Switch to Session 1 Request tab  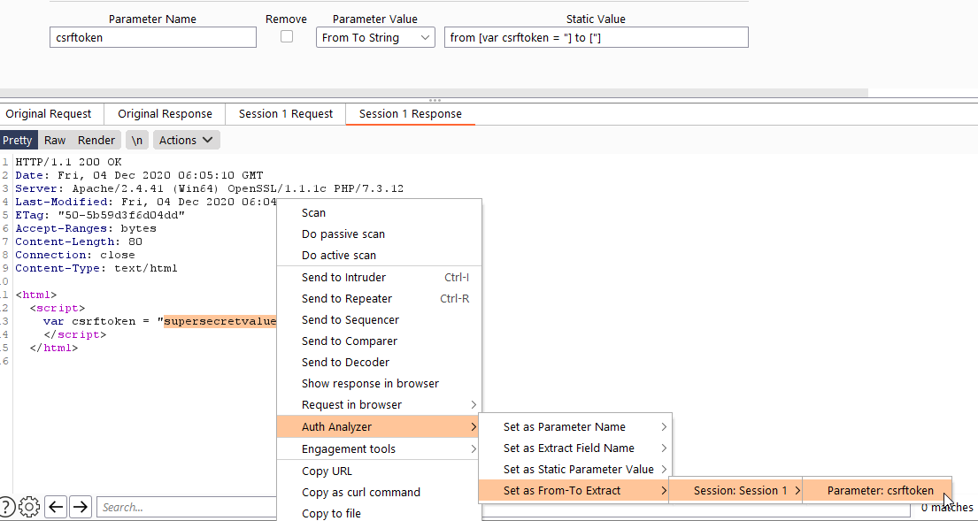286,114
